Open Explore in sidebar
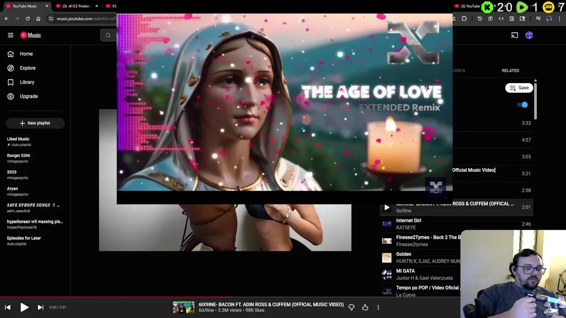The image size is (566, 318). (35, 68)
